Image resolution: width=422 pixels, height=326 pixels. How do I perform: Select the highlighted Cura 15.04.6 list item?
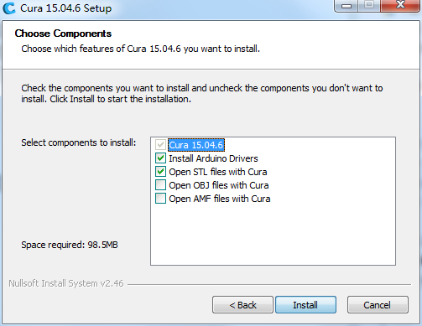[196, 145]
